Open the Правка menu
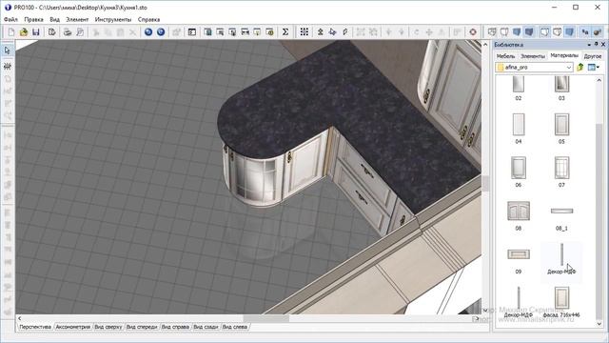This screenshot has width=609, height=343. coord(34,19)
